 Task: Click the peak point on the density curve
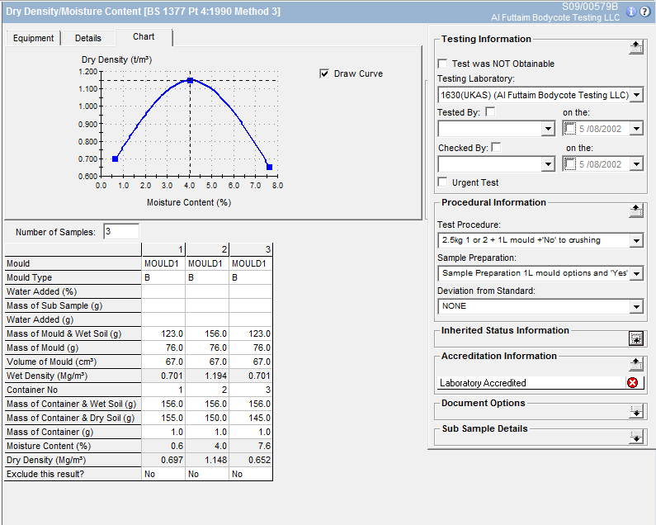[190, 80]
